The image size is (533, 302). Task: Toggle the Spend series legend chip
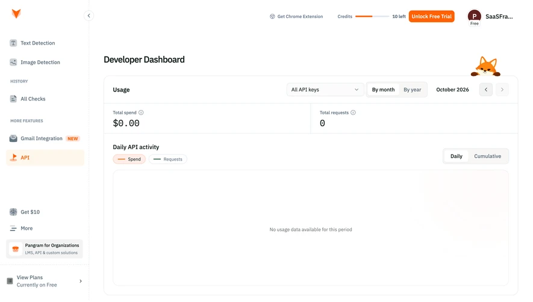(x=129, y=159)
